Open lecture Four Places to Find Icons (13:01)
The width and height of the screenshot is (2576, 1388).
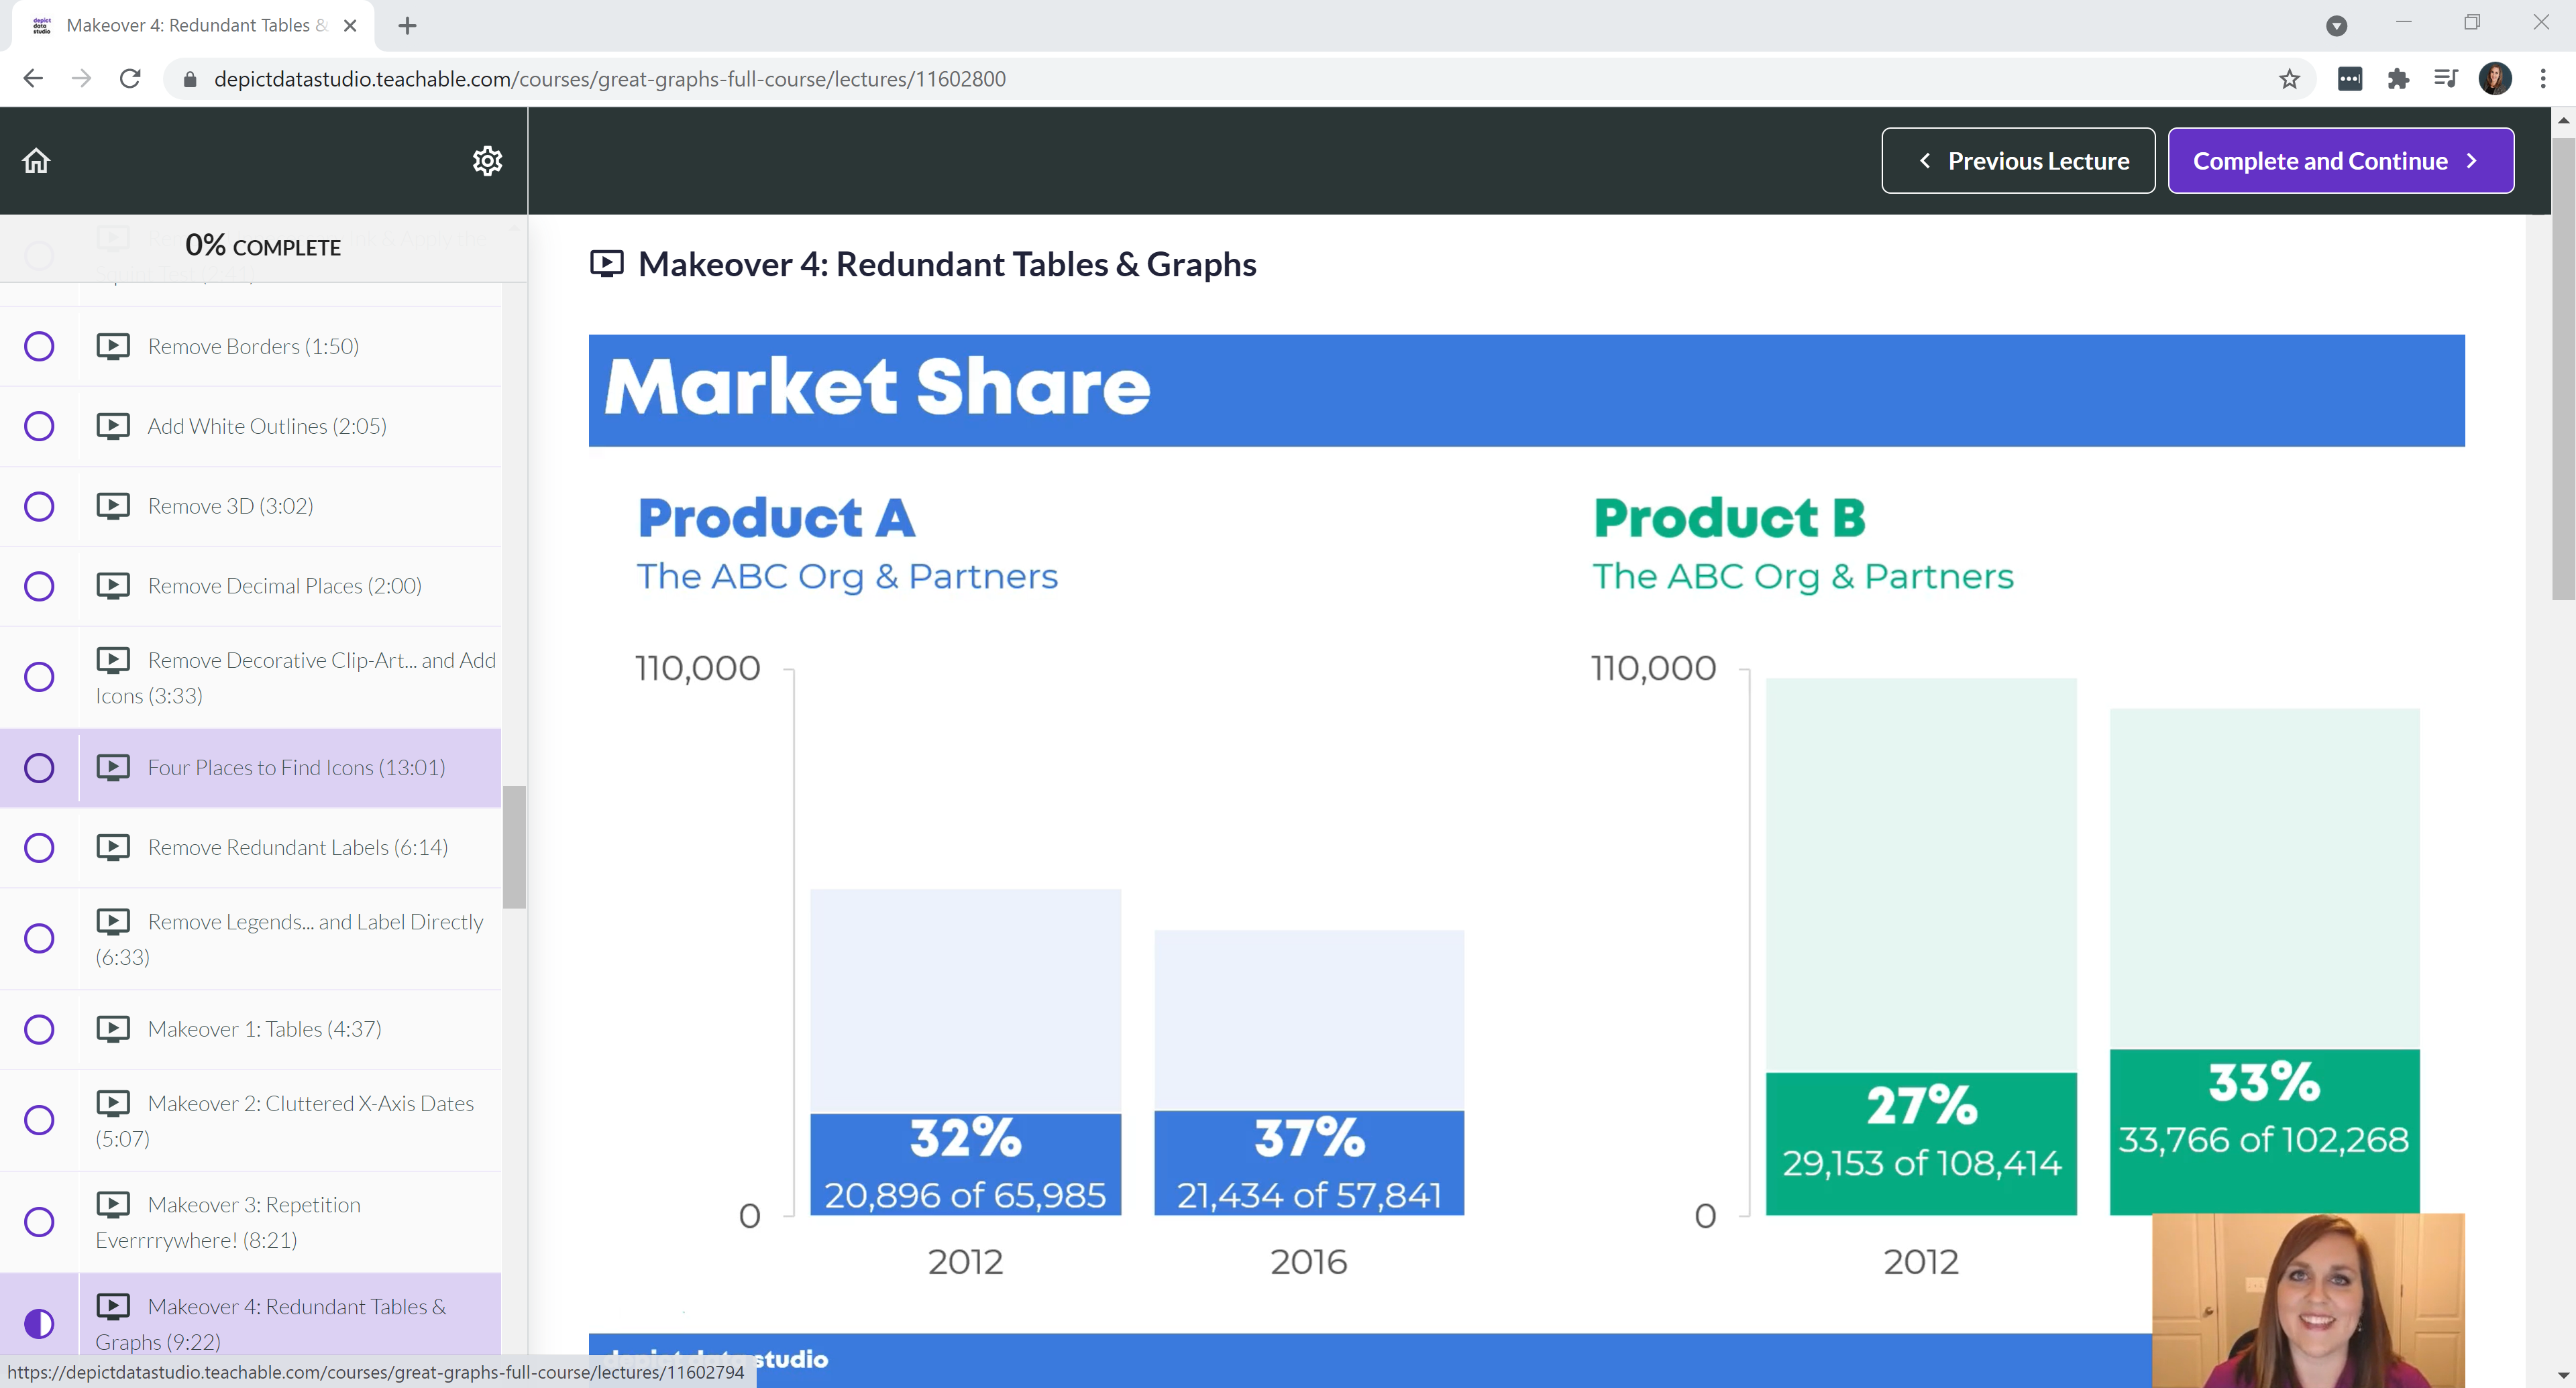(x=250, y=768)
